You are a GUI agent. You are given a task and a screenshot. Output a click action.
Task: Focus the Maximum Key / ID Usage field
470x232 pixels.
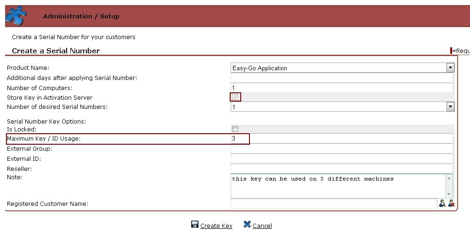click(341, 139)
